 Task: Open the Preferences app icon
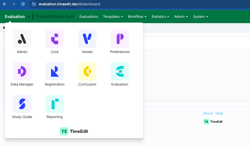tap(120, 39)
